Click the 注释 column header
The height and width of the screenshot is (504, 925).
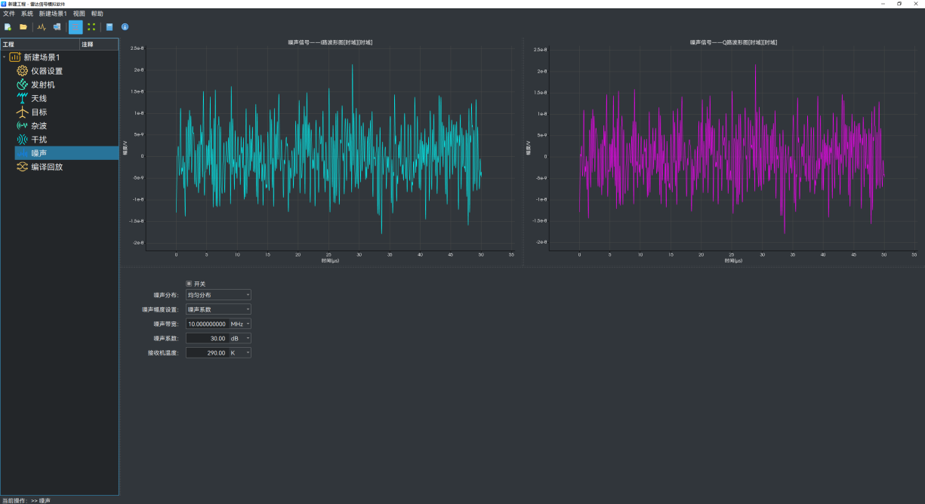coord(88,45)
